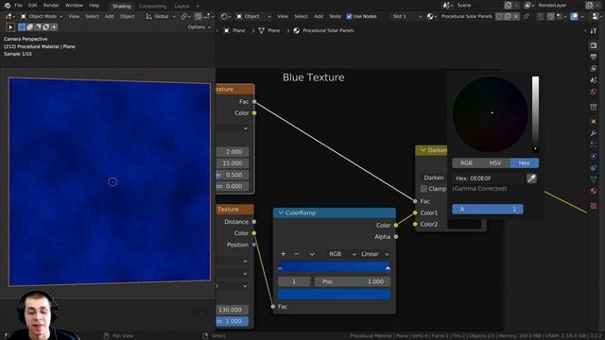This screenshot has width=605, height=340.
Task: Open the View Layer properties tab icon
Action: tap(594, 69)
